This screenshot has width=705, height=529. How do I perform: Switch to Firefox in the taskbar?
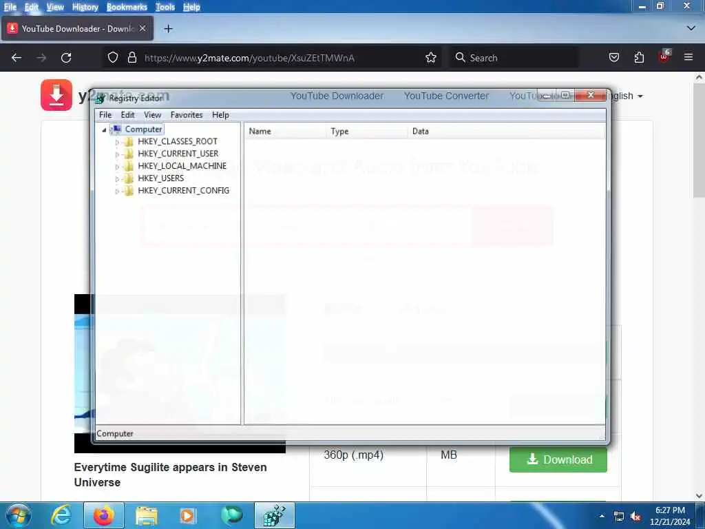click(104, 515)
